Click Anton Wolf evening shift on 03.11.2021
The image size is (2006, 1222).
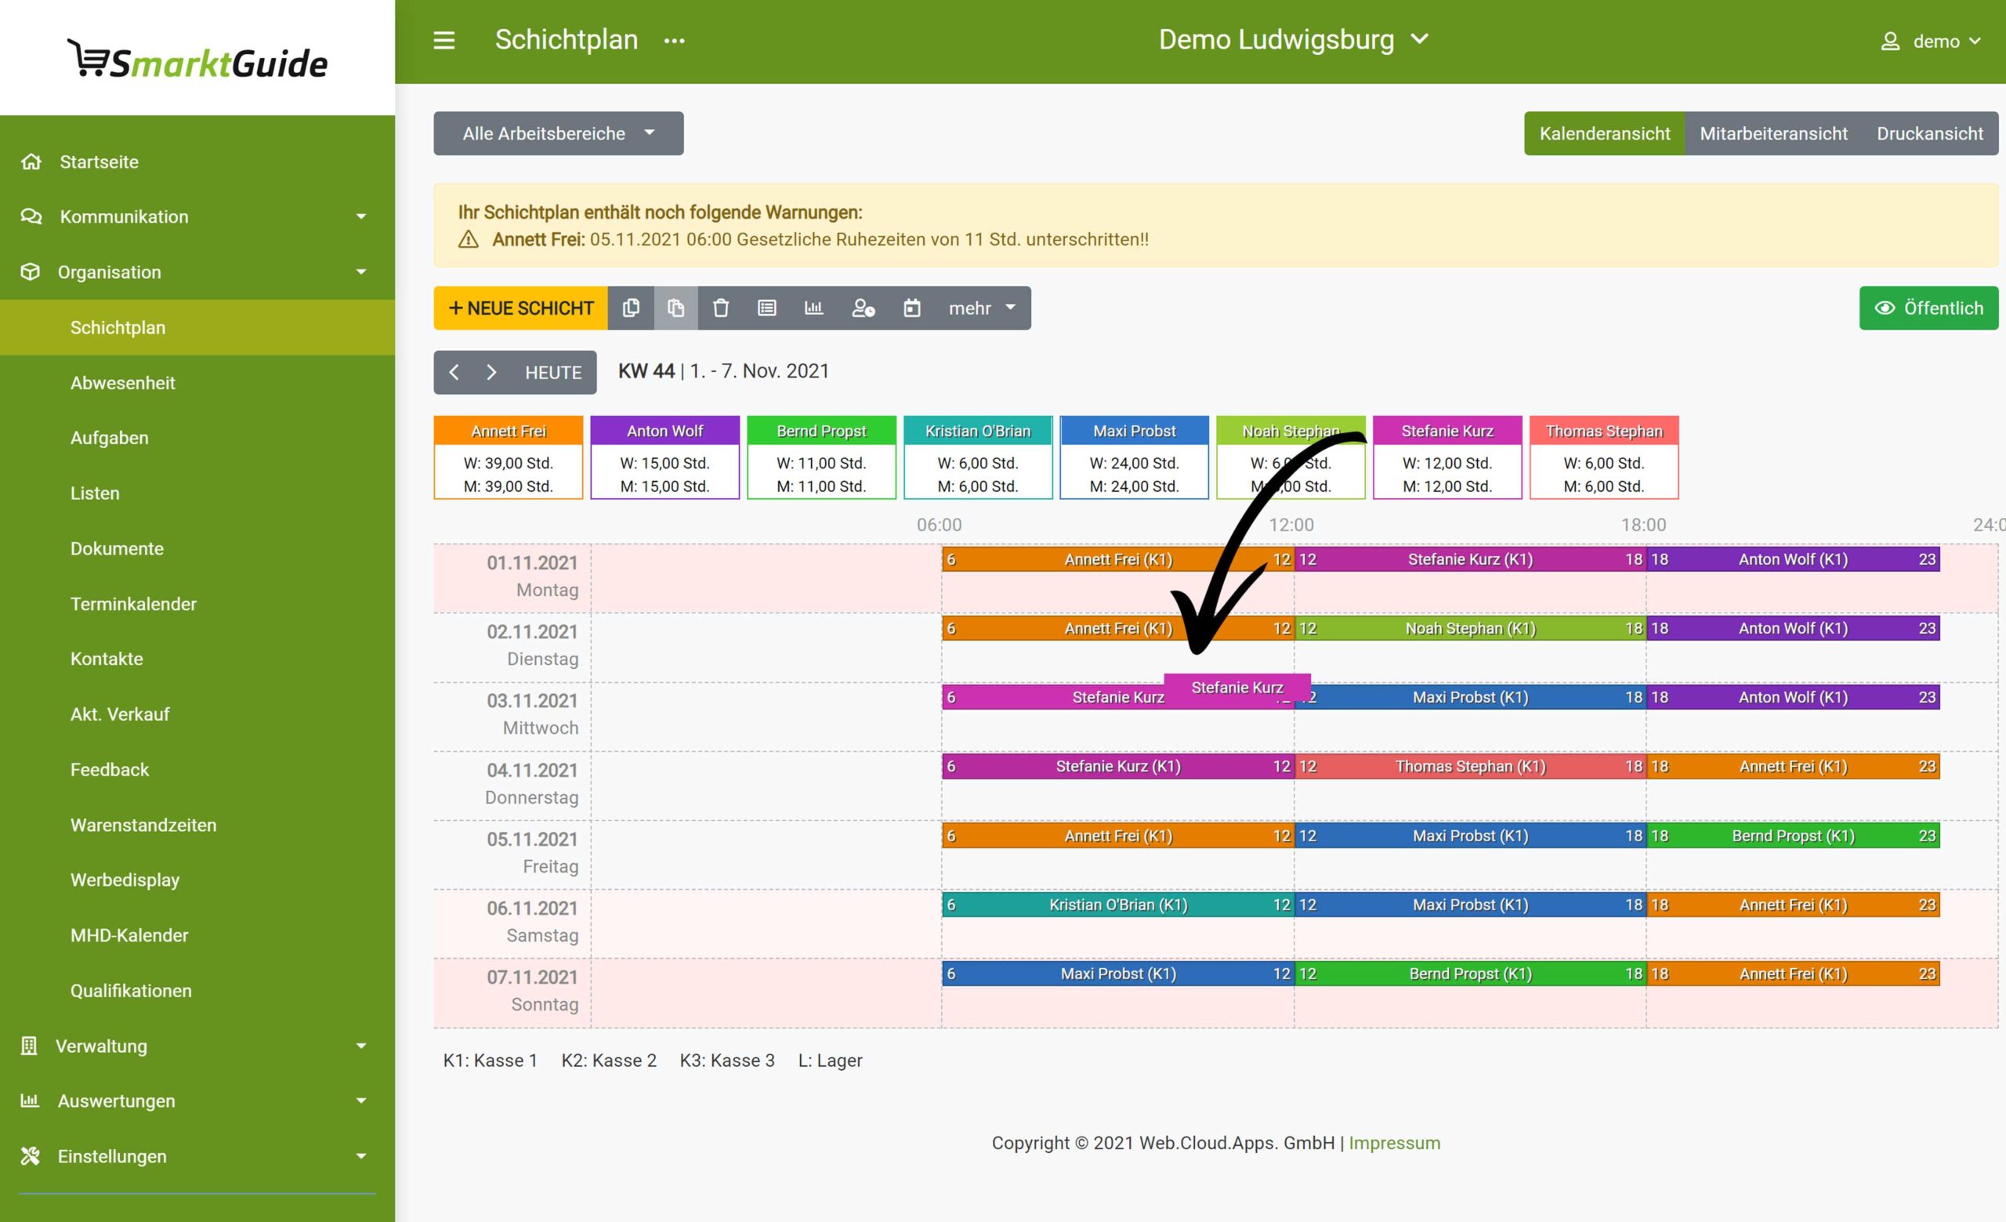click(x=1794, y=697)
